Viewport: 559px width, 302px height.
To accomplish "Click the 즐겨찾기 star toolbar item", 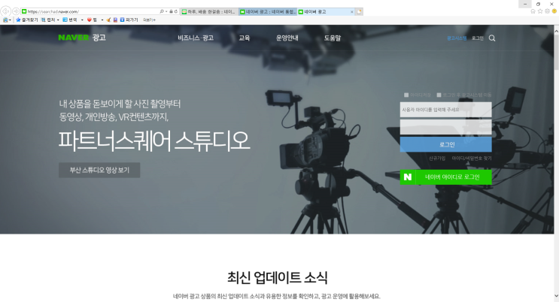I will tap(27, 20).
